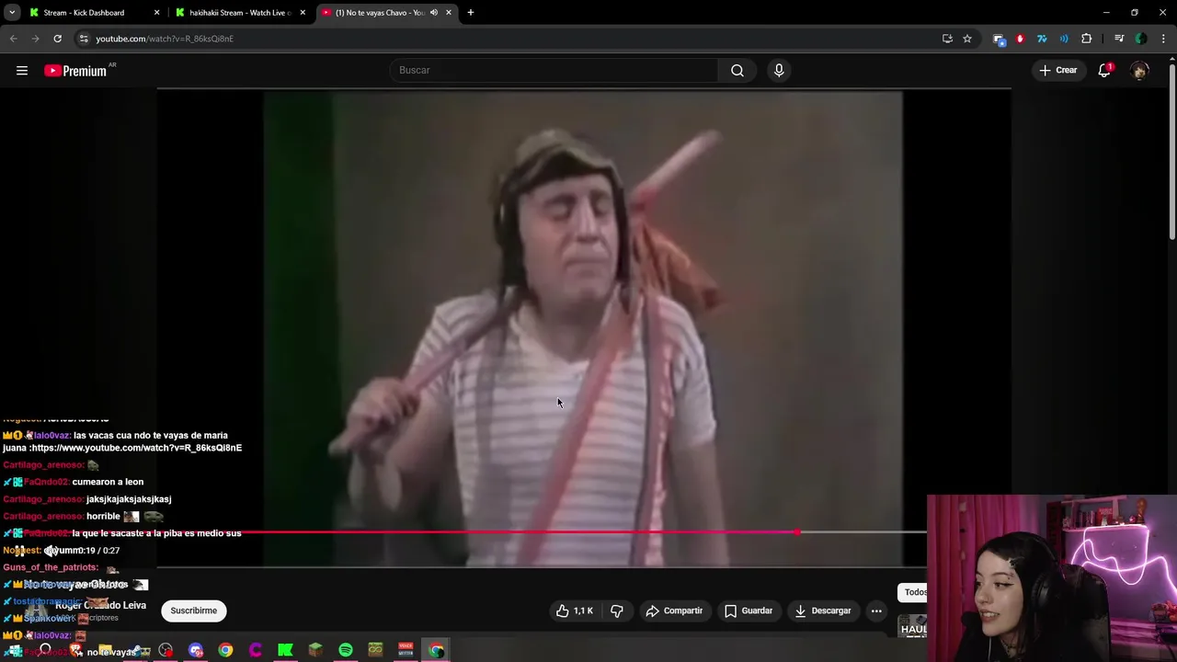This screenshot has height=662, width=1177.
Task: Open the YouTube hamburger guide menu
Action: click(x=22, y=70)
